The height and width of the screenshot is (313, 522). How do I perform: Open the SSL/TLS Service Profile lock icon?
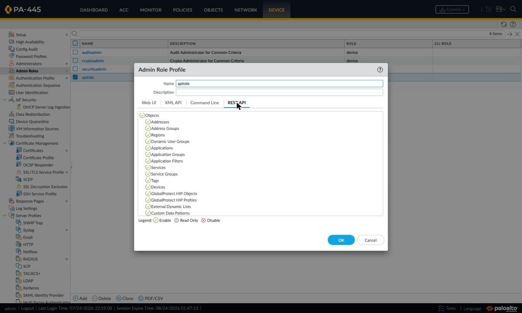(x=19, y=172)
